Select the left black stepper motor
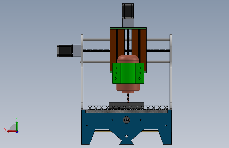The height and width of the screenshot is (148, 229). (x=64, y=51)
